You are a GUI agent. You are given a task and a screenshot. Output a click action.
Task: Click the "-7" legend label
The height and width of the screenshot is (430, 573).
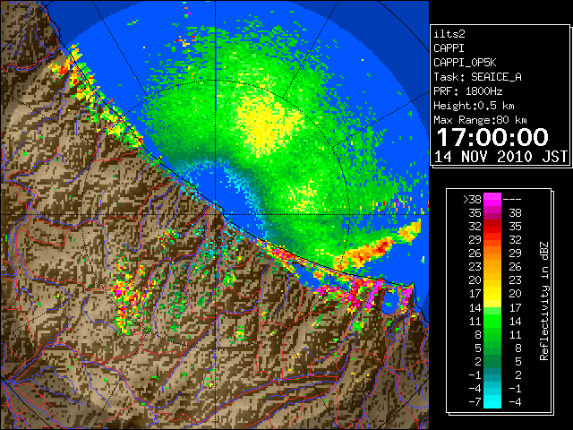click(x=475, y=402)
